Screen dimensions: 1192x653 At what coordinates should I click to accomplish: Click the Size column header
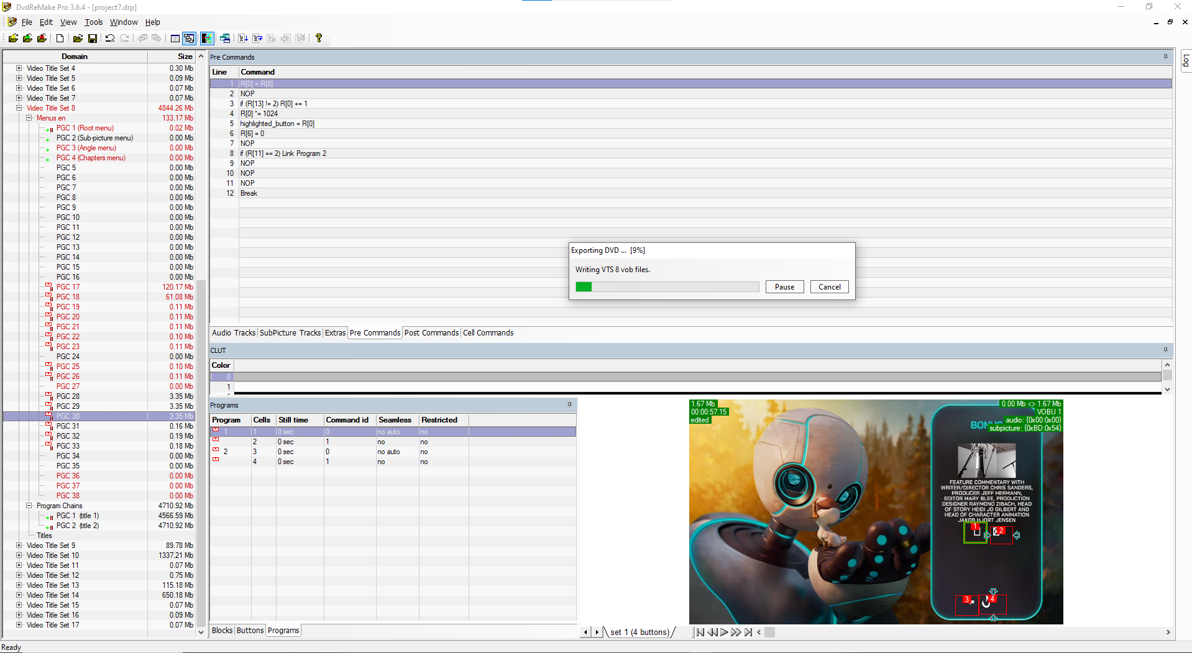pyautogui.click(x=171, y=57)
